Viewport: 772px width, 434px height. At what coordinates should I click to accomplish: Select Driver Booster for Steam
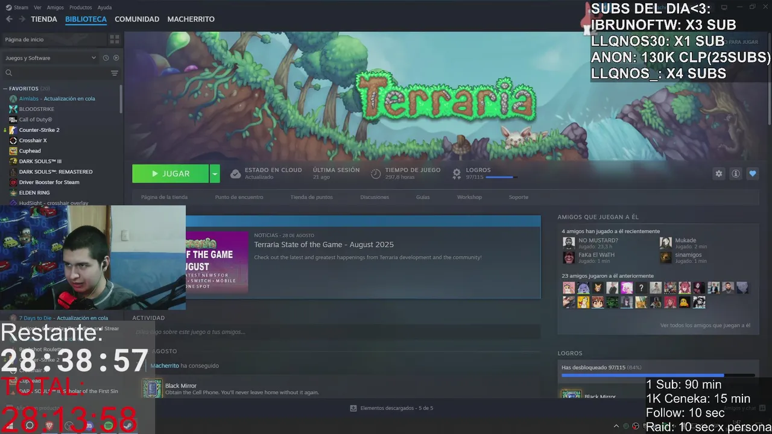[x=49, y=182]
